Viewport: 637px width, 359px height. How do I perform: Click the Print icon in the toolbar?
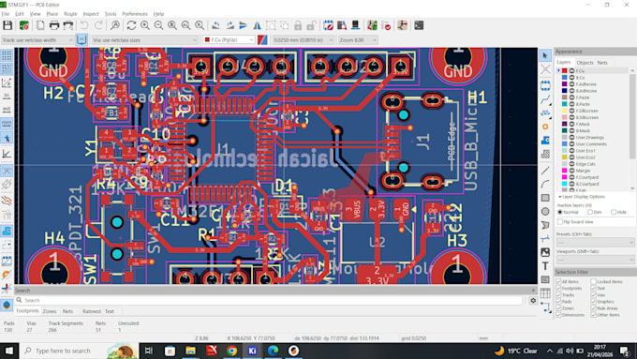pos(54,25)
